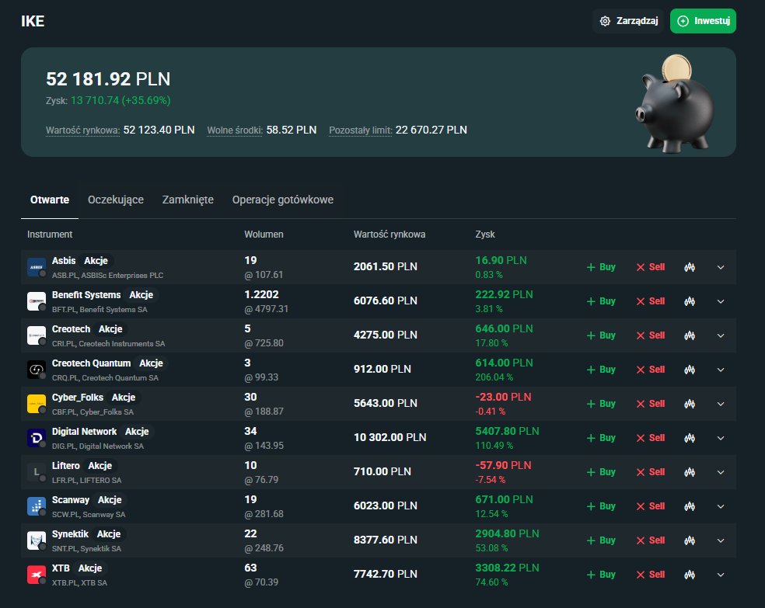This screenshot has width=765, height=608.
Task: Buy more Scanway shares
Action: tap(601, 506)
